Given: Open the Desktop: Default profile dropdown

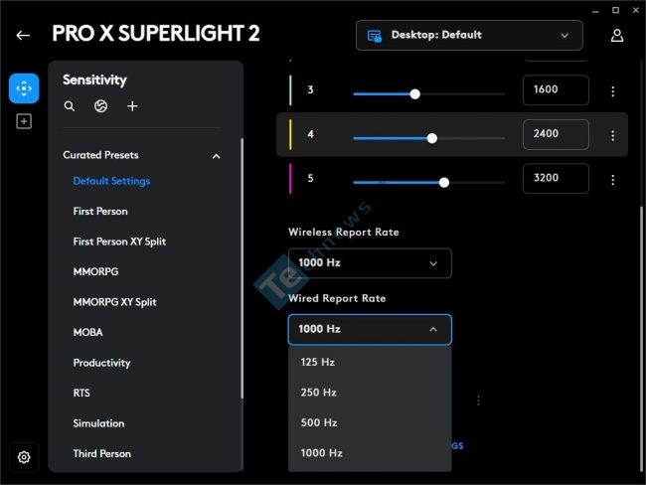Looking at the screenshot, I should click(469, 36).
